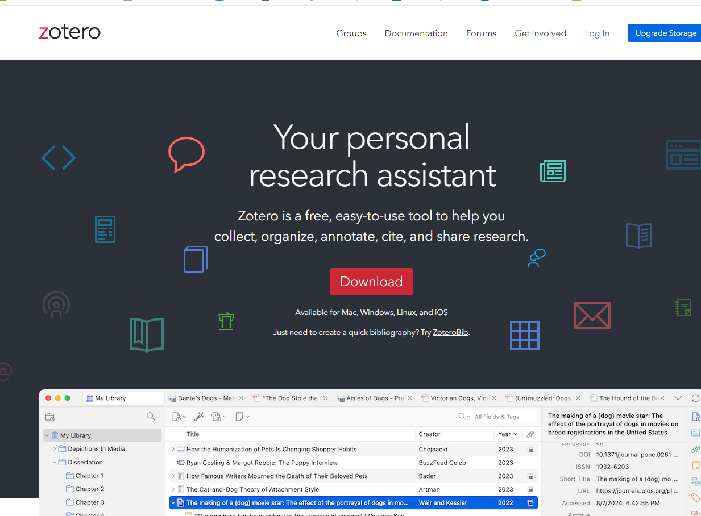Screen dimensions: 701x516
Task: Click attachment icon in Artman row
Action: coord(530,489)
